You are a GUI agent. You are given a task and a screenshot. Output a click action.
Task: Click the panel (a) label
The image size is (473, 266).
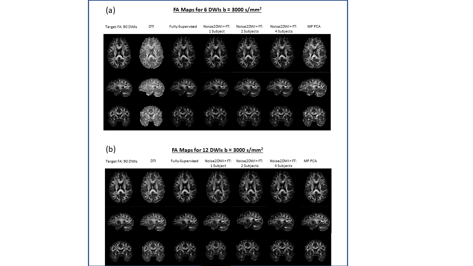click(110, 10)
